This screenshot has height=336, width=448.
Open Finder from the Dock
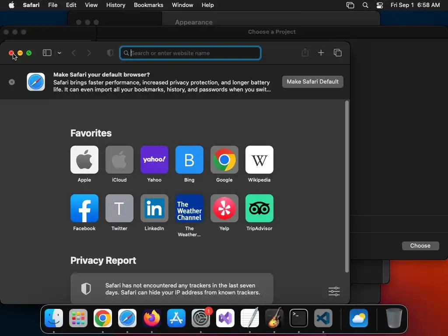click(54, 318)
